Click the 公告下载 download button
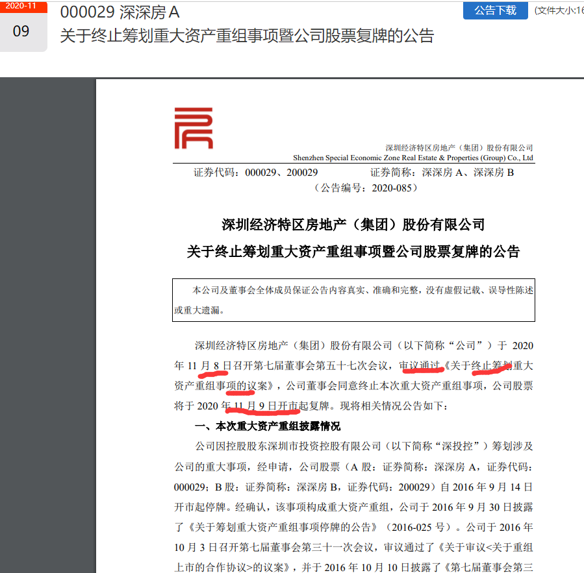The image size is (584, 573). pos(494,10)
